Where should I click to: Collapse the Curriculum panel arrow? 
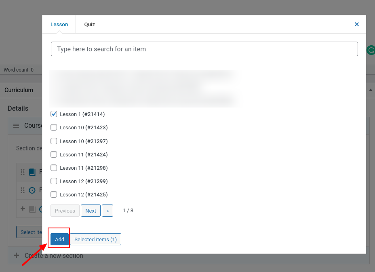coord(371,90)
